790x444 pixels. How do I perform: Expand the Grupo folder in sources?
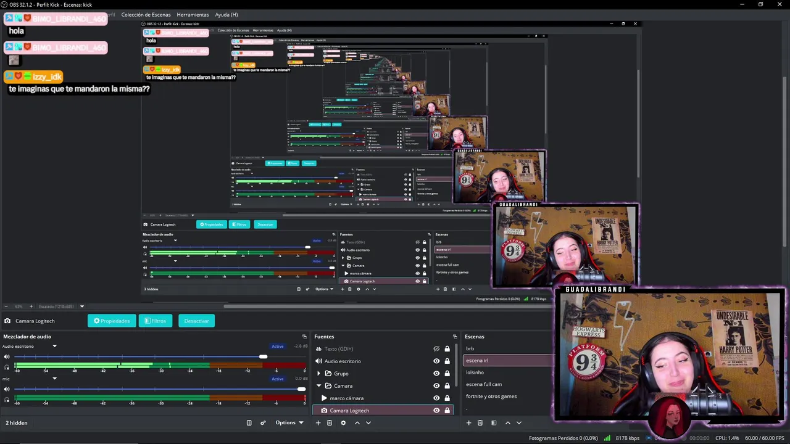319,374
